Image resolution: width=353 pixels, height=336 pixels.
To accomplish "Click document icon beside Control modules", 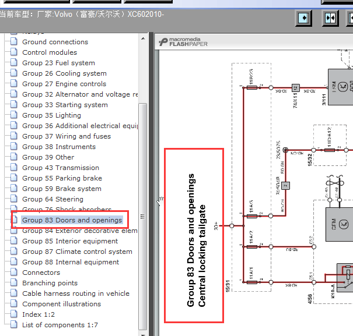I will [x=14, y=52].
